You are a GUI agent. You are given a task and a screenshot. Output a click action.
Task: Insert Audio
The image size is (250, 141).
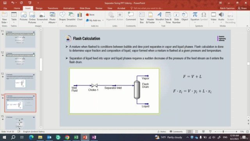tap(221, 17)
